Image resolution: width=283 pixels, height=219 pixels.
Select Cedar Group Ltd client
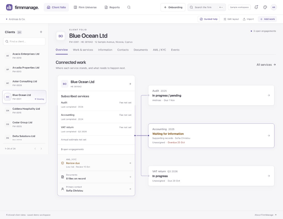tap(24, 124)
